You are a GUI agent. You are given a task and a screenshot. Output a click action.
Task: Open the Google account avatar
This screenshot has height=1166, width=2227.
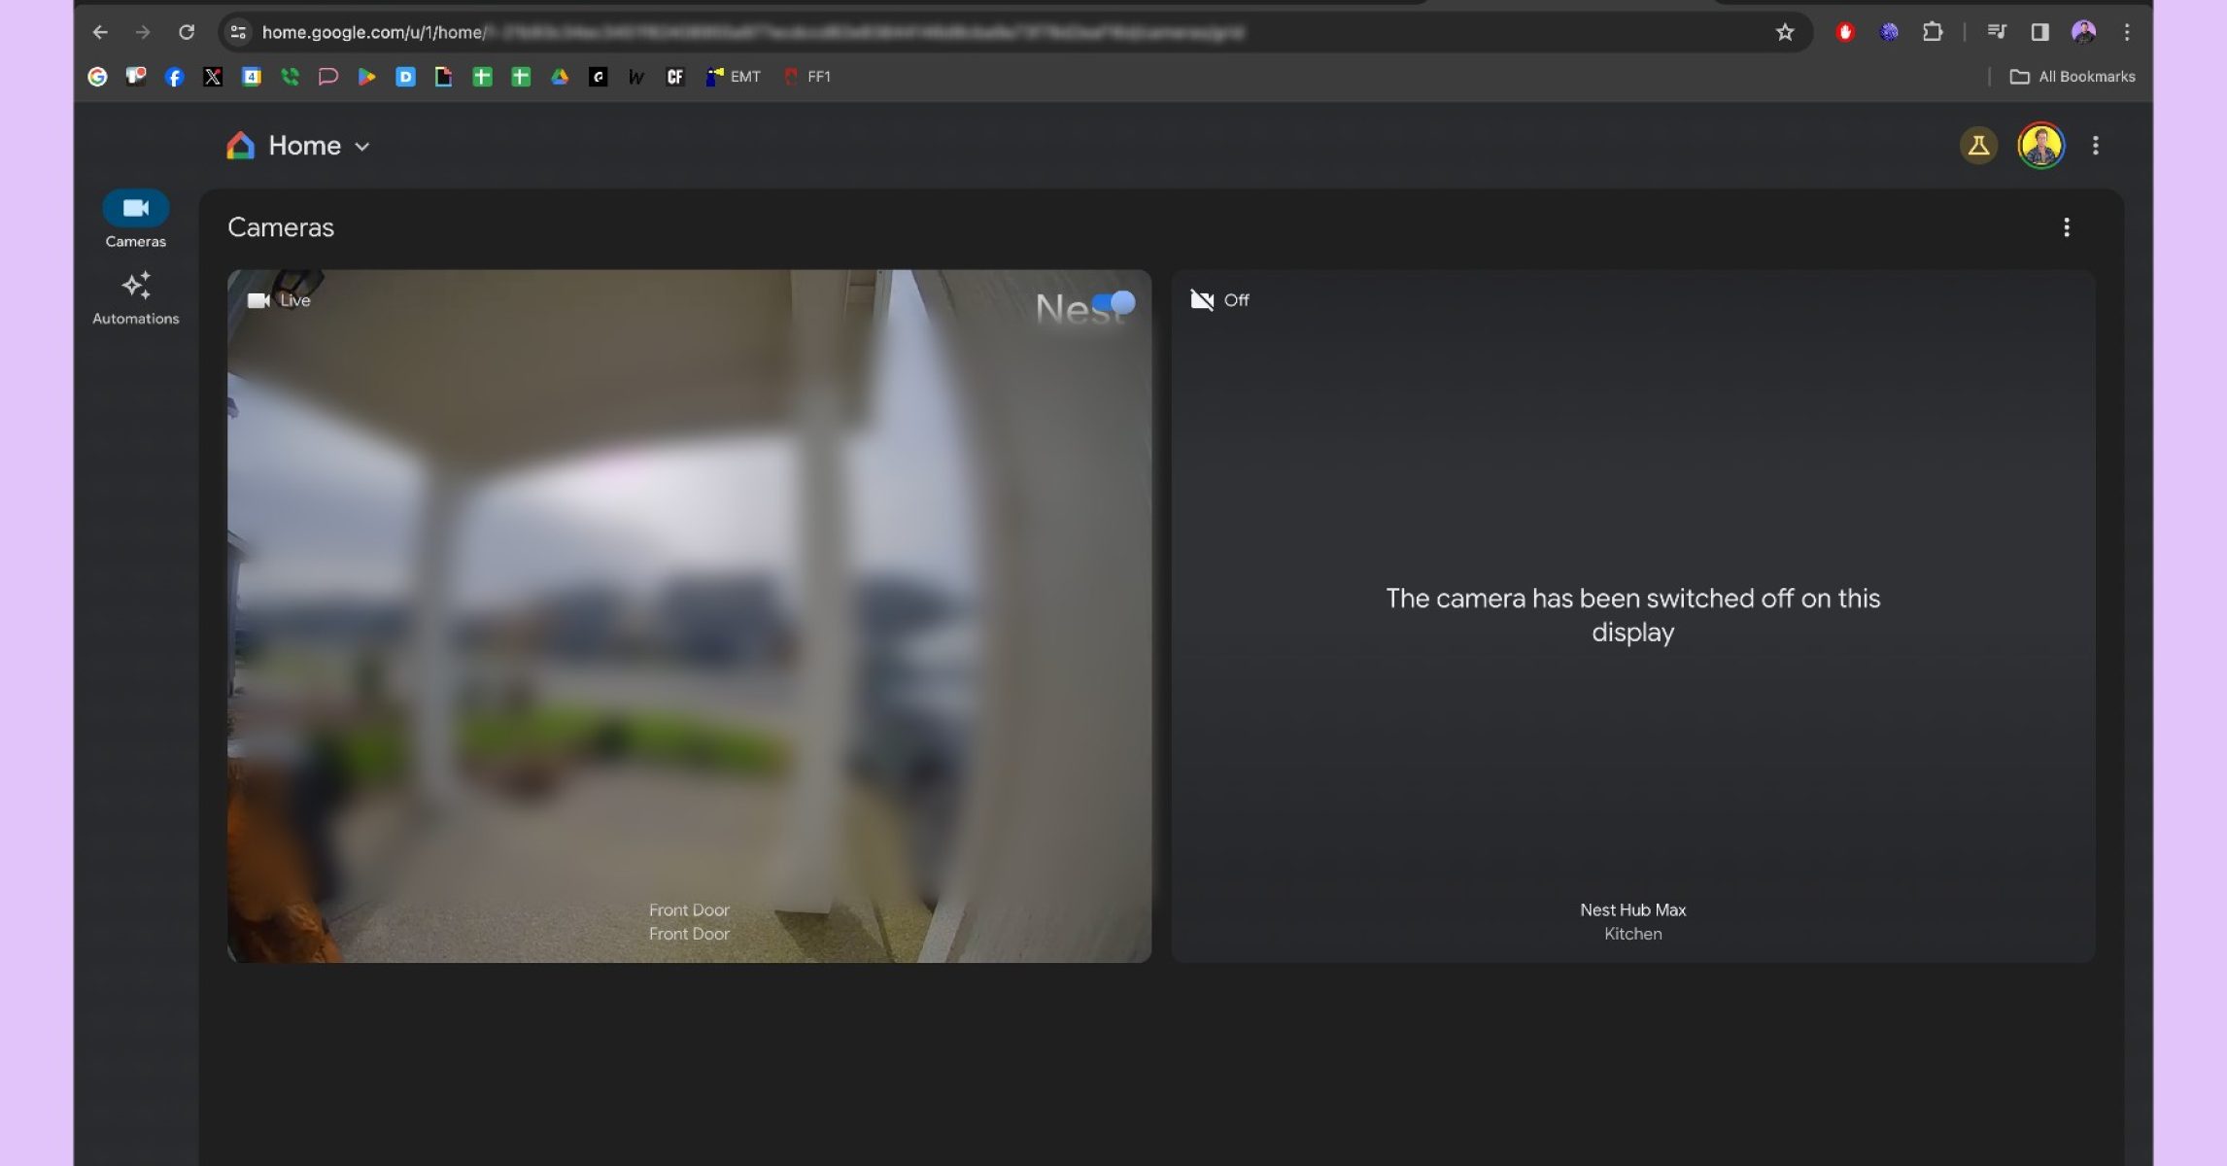tap(2040, 146)
